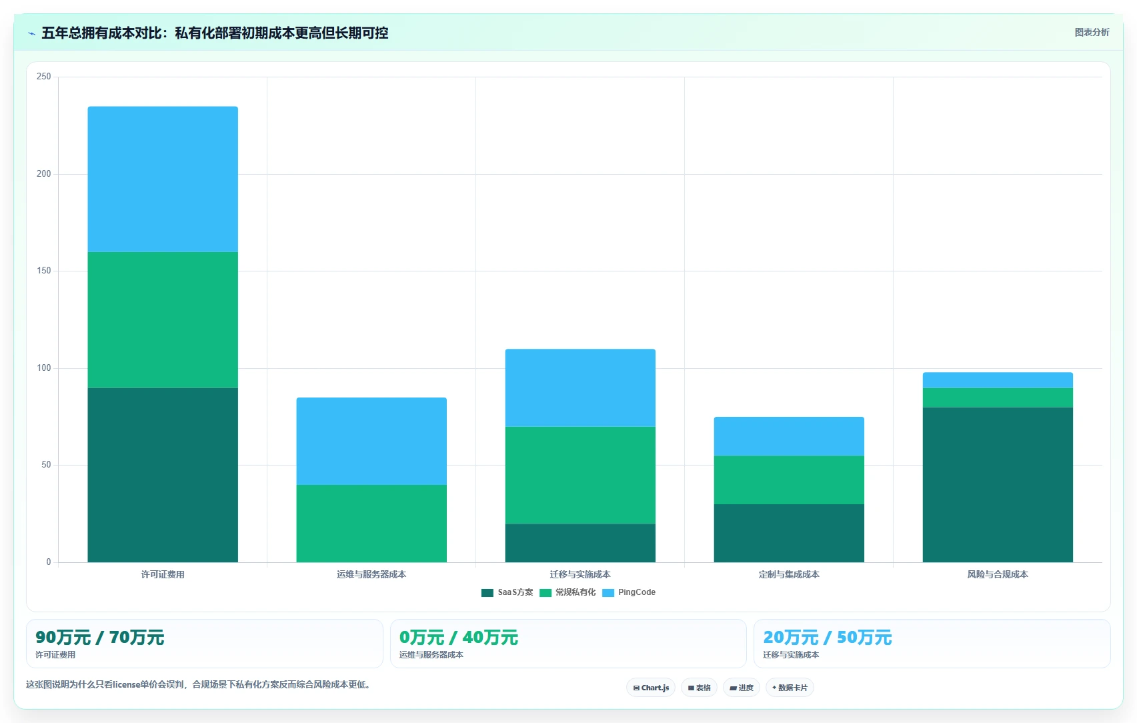Click the PingCode legend label
The image size is (1137, 723).
click(x=637, y=592)
